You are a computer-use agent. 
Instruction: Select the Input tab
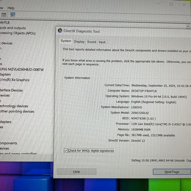coord(102,42)
